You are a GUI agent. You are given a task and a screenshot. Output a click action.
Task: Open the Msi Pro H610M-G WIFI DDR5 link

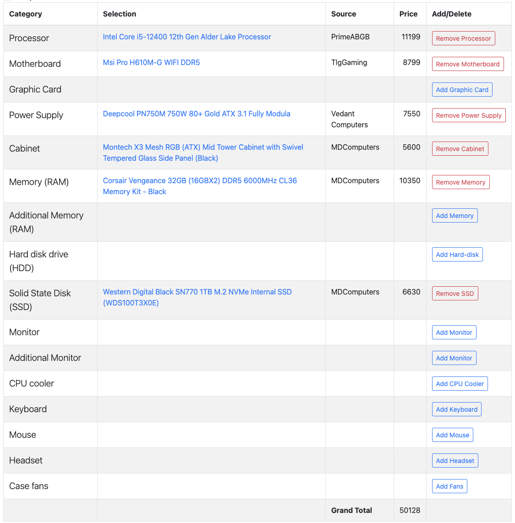click(x=151, y=63)
